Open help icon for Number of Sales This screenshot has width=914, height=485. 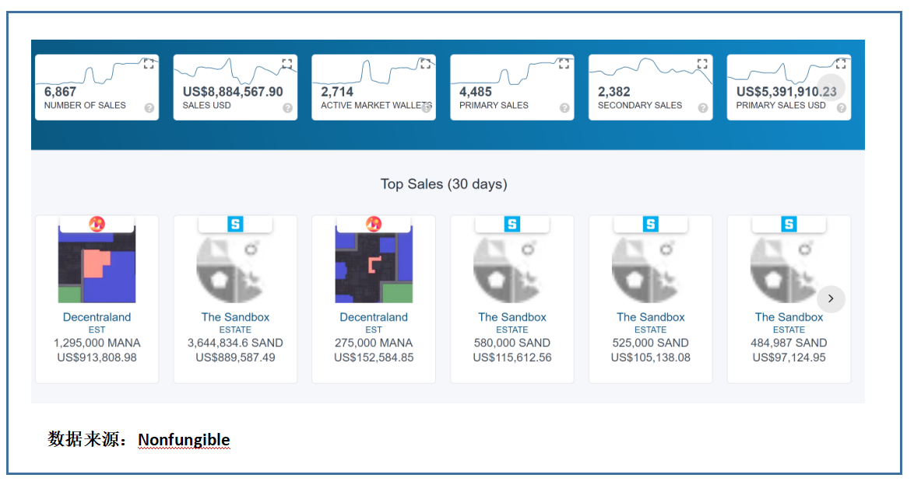click(149, 108)
